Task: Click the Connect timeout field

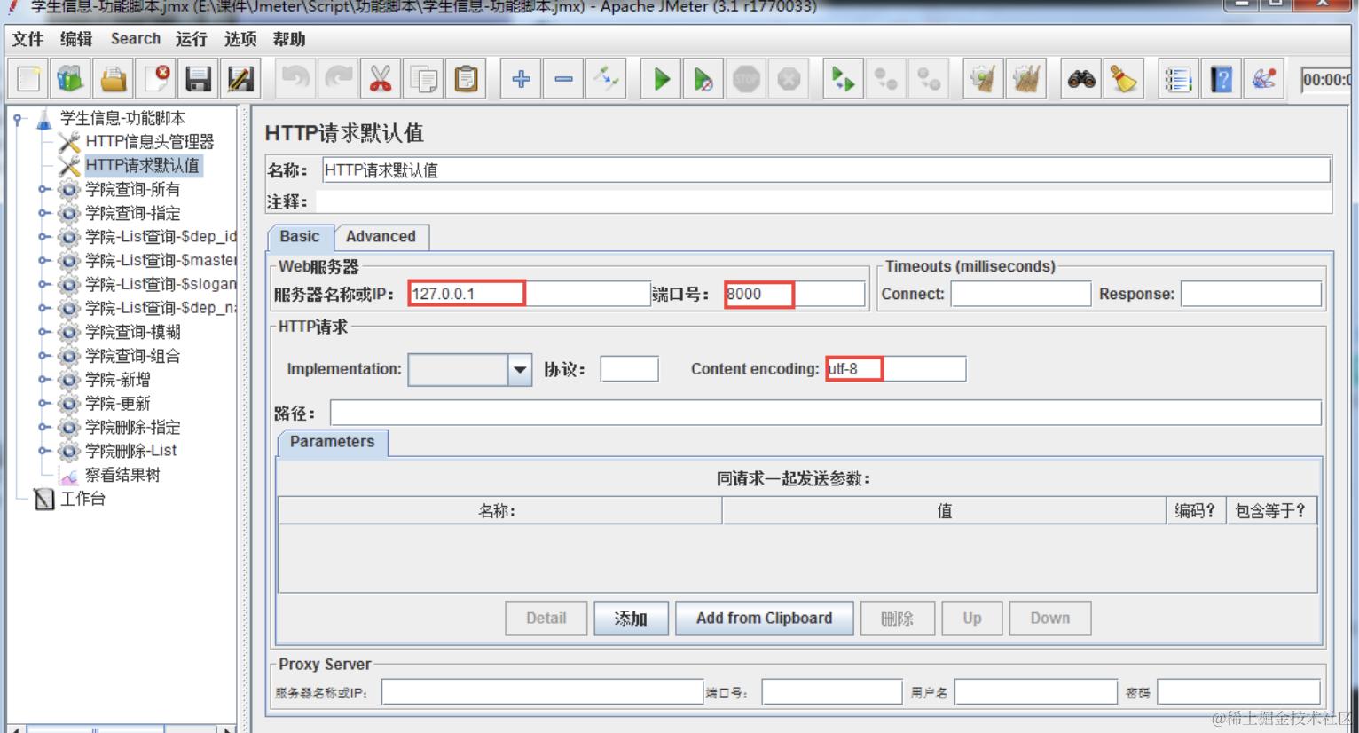Action: tap(1020, 294)
